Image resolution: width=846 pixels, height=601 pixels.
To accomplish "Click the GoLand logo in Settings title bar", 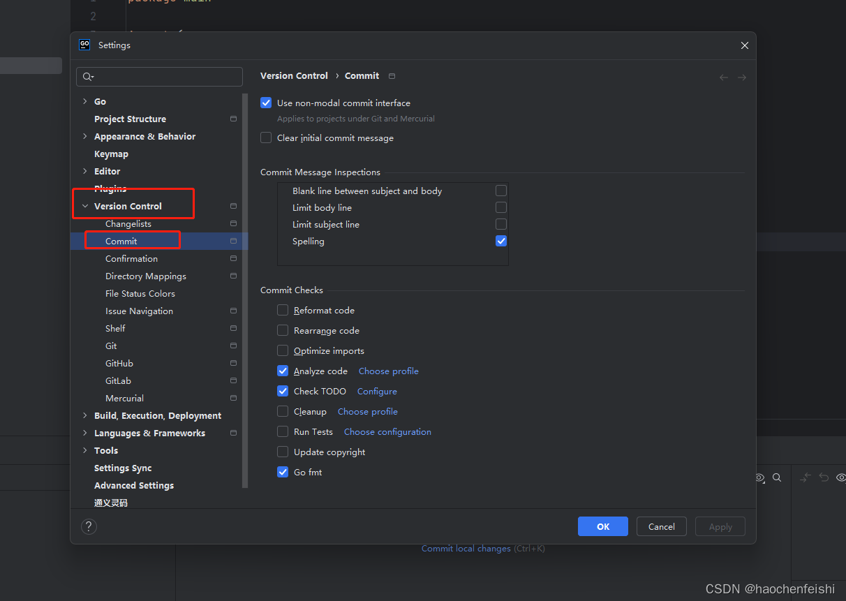I will point(84,45).
